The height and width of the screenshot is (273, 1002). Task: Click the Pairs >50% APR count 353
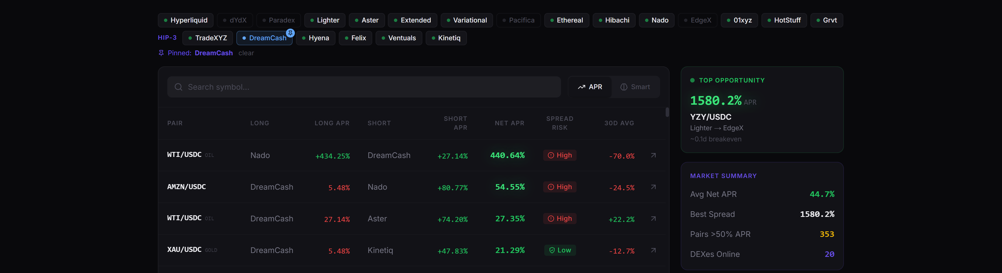[827, 234]
